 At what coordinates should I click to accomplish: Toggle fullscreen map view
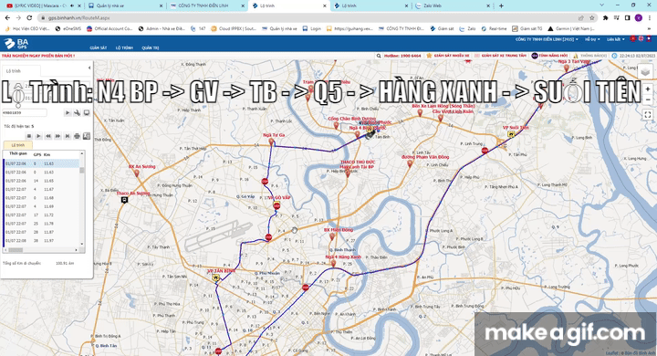tap(647, 114)
